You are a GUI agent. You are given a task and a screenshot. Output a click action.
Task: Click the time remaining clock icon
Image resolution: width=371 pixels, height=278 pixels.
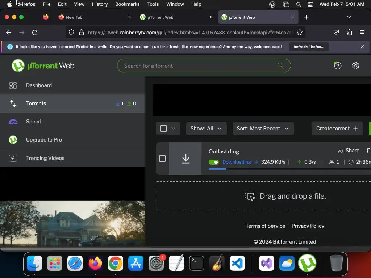coord(351,162)
